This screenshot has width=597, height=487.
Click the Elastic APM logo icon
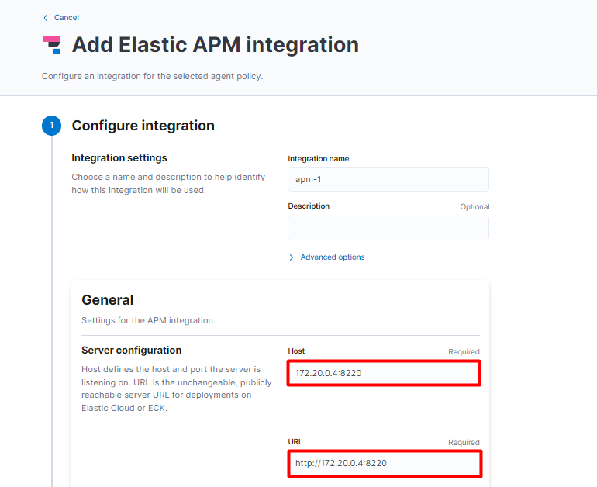point(52,45)
